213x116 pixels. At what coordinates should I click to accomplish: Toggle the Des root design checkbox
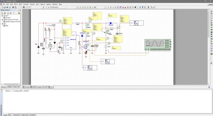(x=3, y=24)
